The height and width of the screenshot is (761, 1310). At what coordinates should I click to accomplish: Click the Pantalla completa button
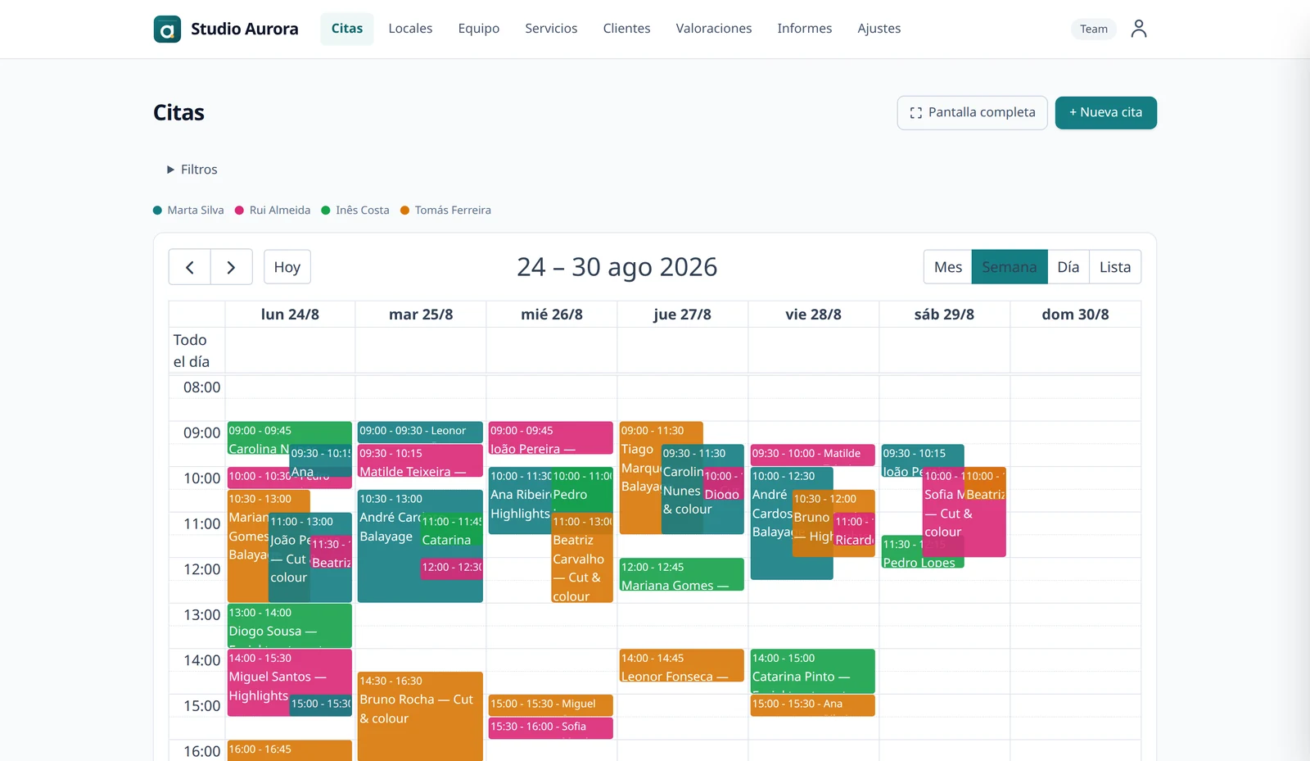coord(972,113)
